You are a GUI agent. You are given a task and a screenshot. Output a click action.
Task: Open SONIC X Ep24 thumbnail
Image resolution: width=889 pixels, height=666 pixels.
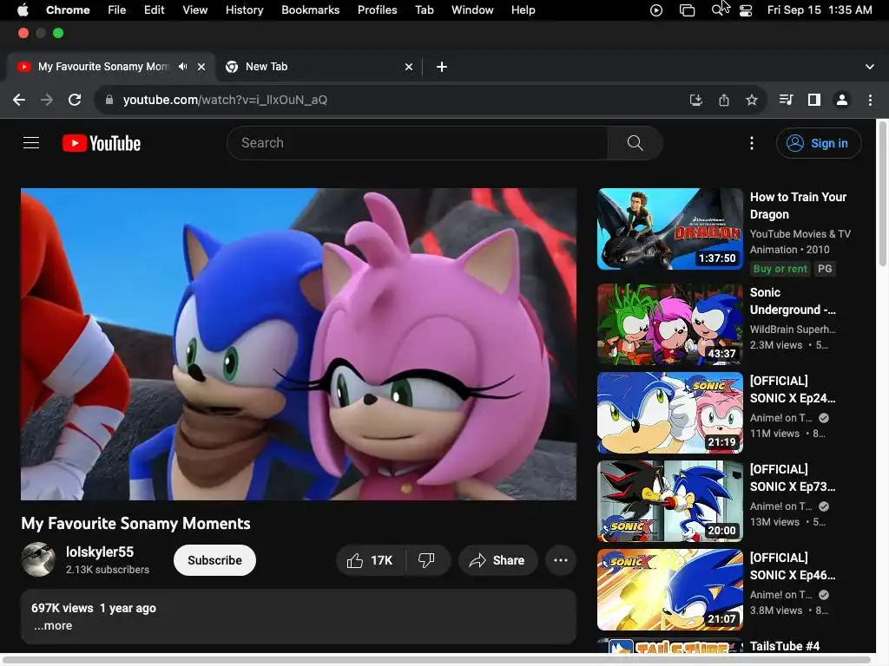pos(670,413)
